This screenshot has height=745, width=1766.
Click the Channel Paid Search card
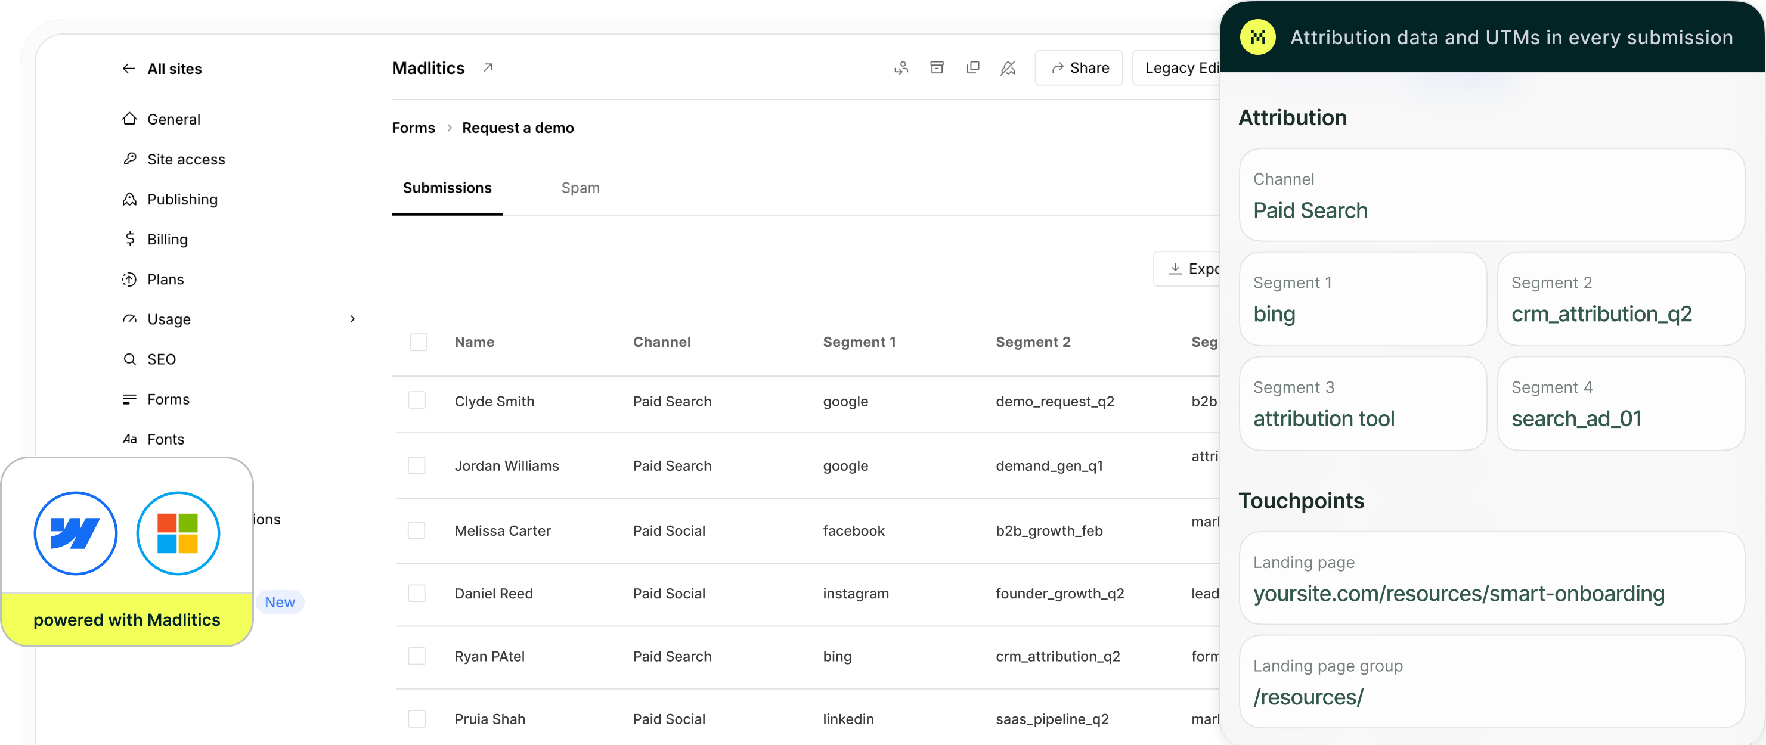[x=1492, y=195]
